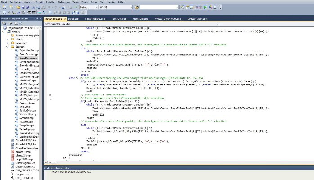Open Projektmappen-Explorer window position dropdown arrow
The image size is (314, 180).
34,18
